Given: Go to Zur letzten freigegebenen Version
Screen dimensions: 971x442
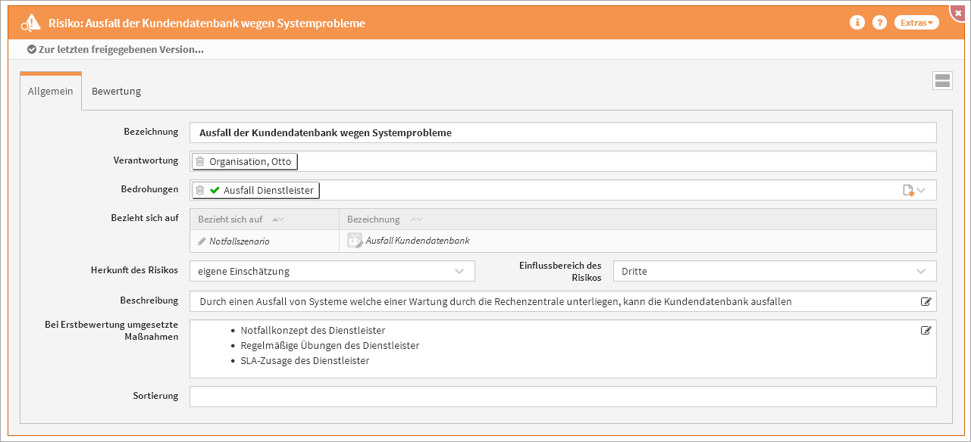Looking at the screenshot, I should pyautogui.click(x=115, y=50).
